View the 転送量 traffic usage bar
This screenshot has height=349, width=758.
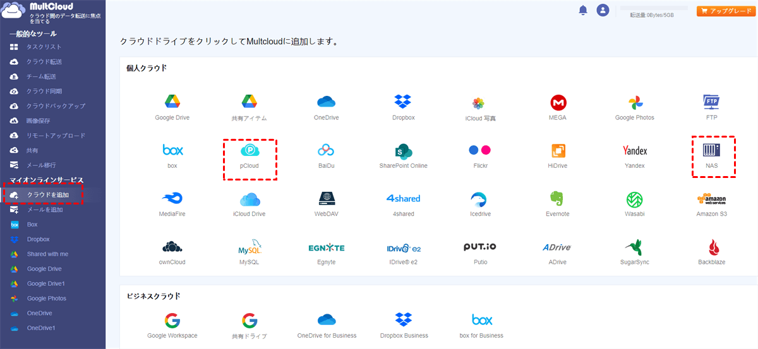pos(654,8)
